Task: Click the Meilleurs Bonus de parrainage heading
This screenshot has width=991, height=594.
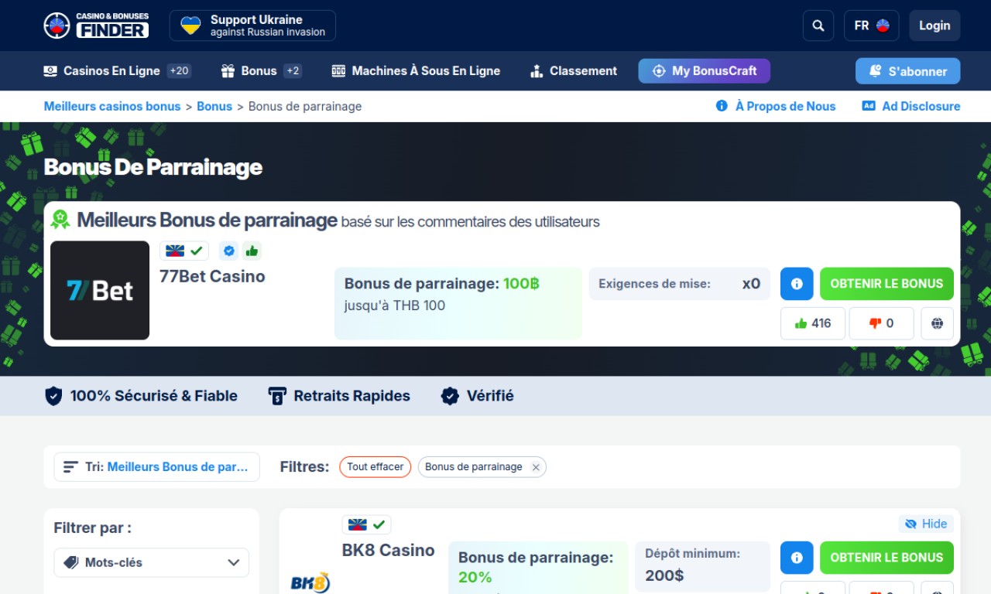Action: (207, 220)
